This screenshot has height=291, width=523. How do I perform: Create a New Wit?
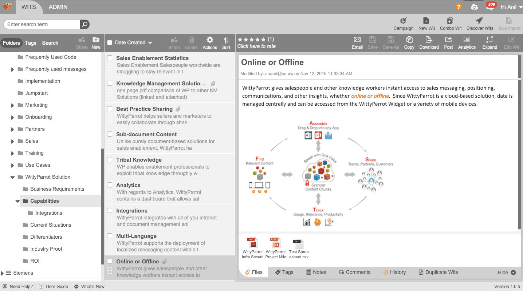pyautogui.click(x=426, y=24)
